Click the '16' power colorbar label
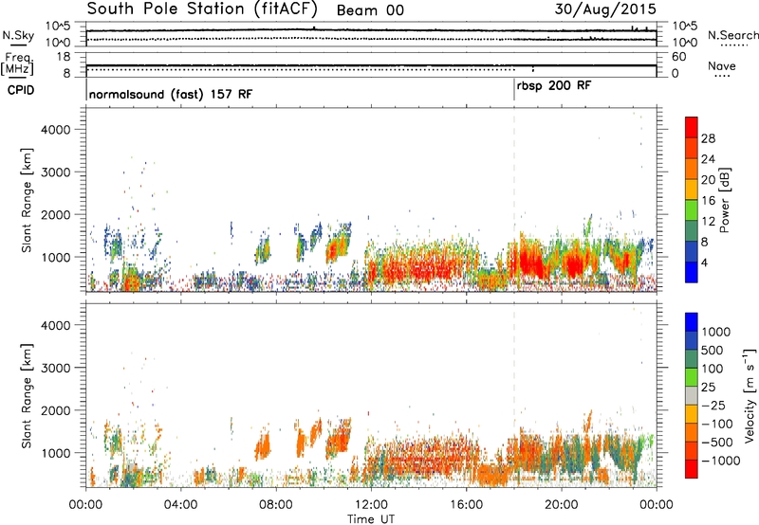The height and width of the screenshot is (525, 759). coord(708,201)
